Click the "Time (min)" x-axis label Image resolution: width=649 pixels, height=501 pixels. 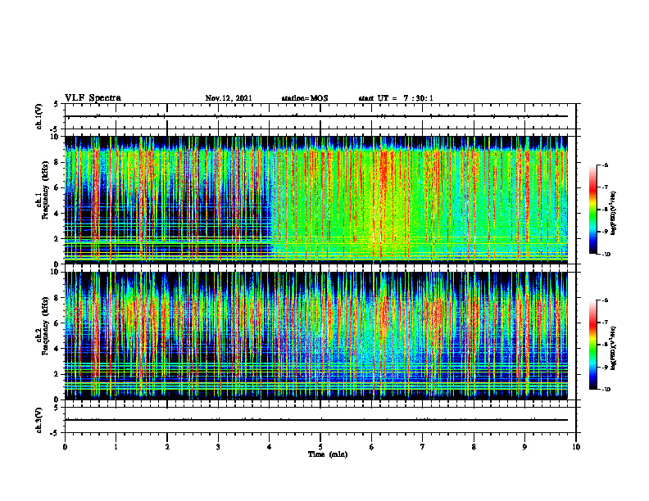pyautogui.click(x=328, y=454)
